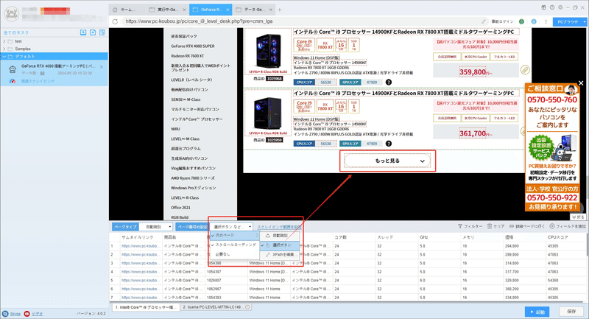The height and width of the screenshot is (319, 589).
Task: Click the new task icon in task panel header
Action: [x=93, y=32]
